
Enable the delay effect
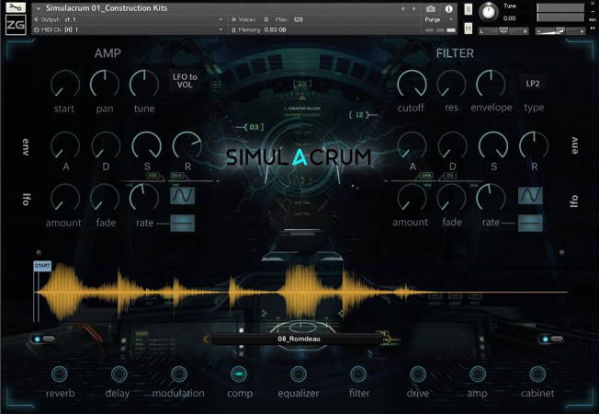117,374
